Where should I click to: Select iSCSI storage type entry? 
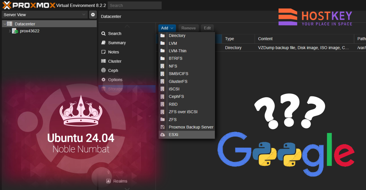point(187,89)
